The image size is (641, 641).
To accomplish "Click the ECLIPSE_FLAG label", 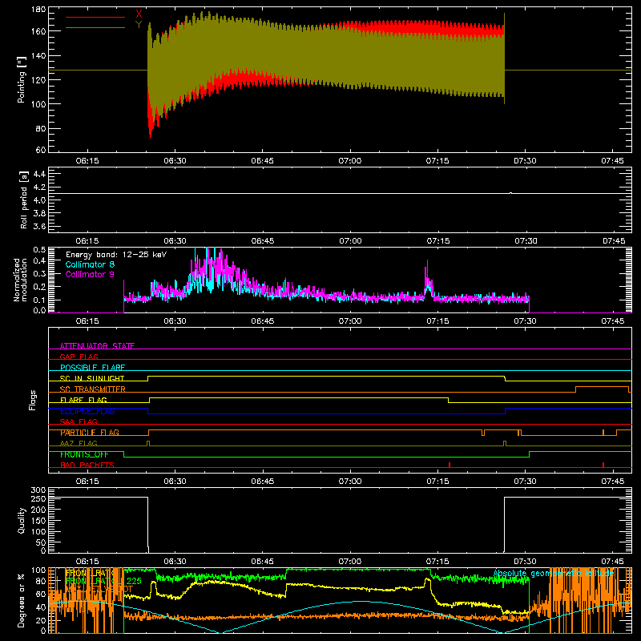I will 87,411.
